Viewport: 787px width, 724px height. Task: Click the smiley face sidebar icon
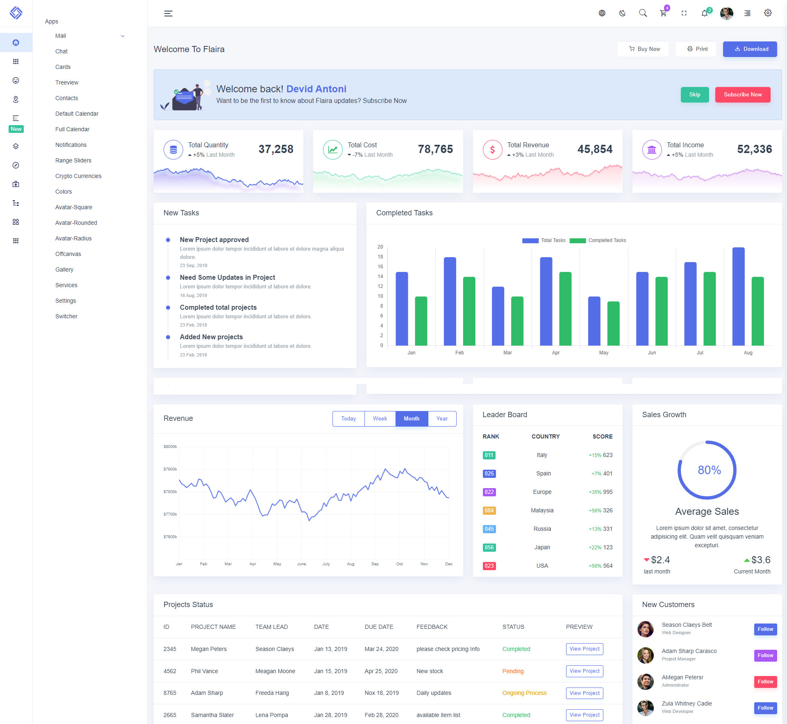(x=16, y=80)
